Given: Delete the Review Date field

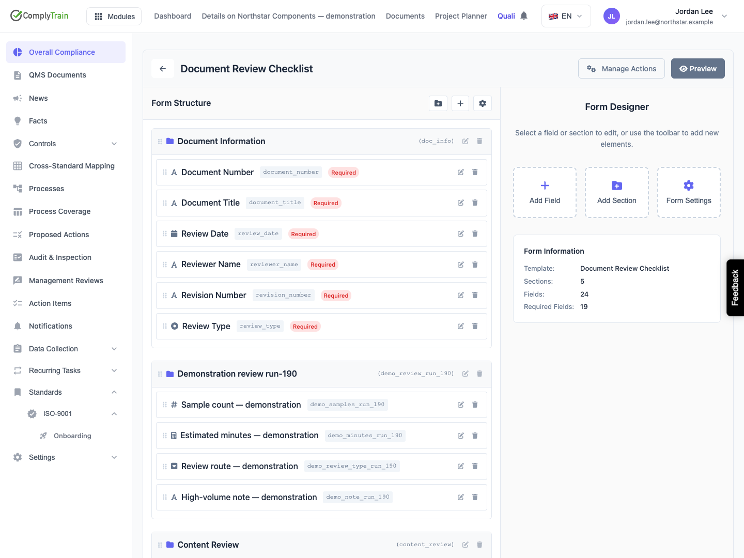Looking at the screenshot, I should (475, 234).
